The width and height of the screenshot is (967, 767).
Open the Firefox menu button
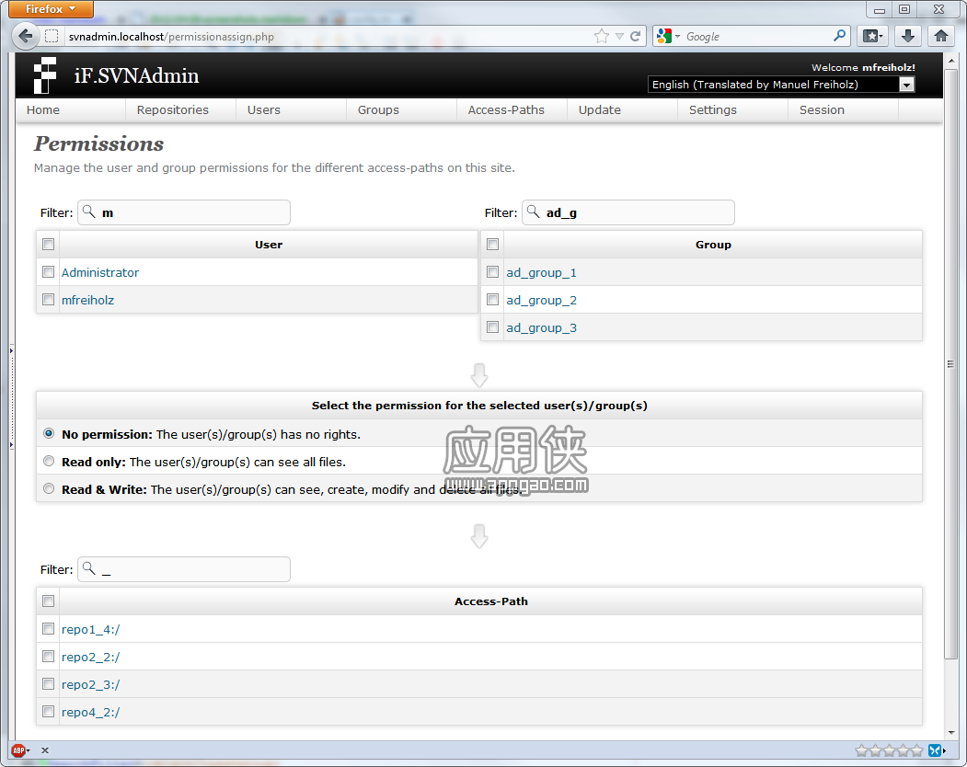tap(52, 8)
